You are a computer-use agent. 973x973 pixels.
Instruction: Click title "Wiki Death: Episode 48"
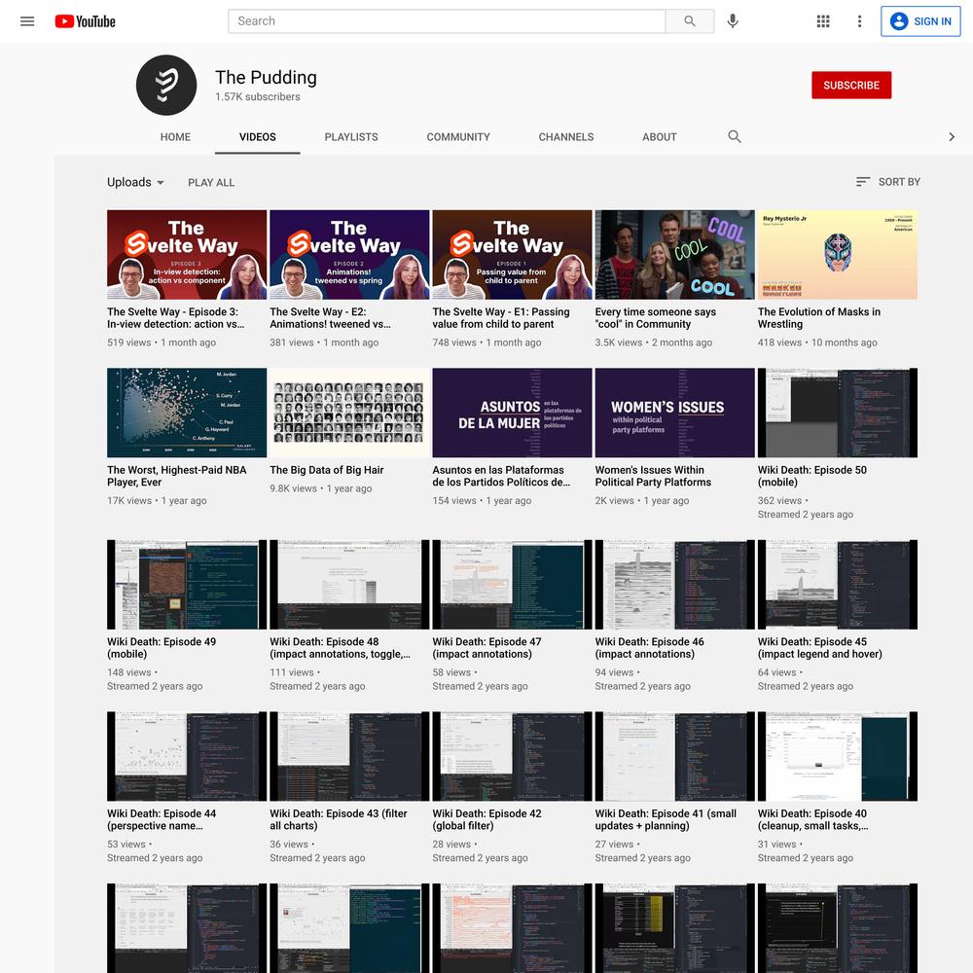click(340, 648)
